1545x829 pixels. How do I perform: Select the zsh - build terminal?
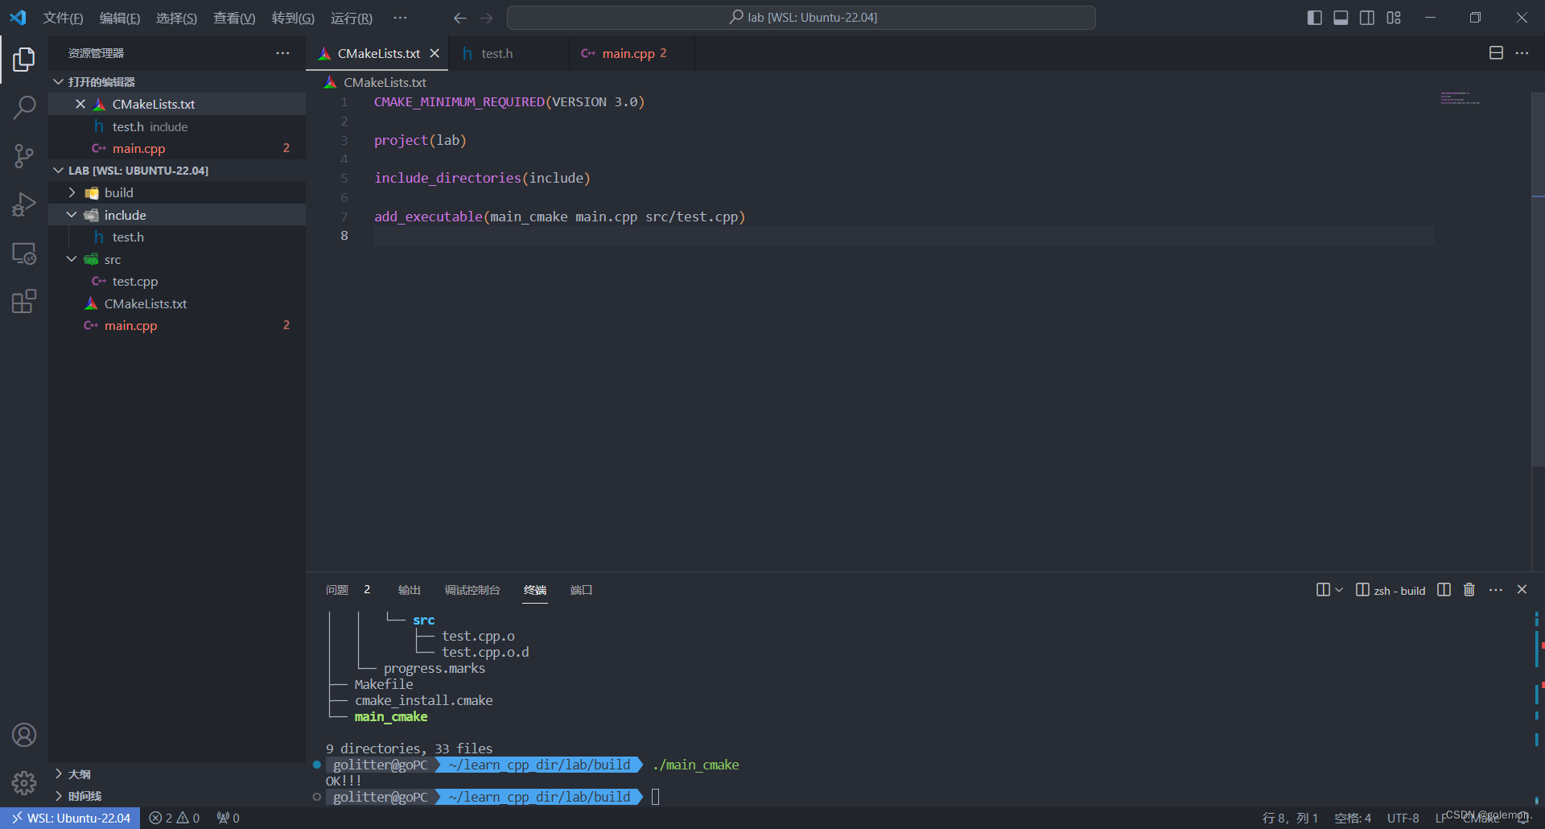(1390, 590)
